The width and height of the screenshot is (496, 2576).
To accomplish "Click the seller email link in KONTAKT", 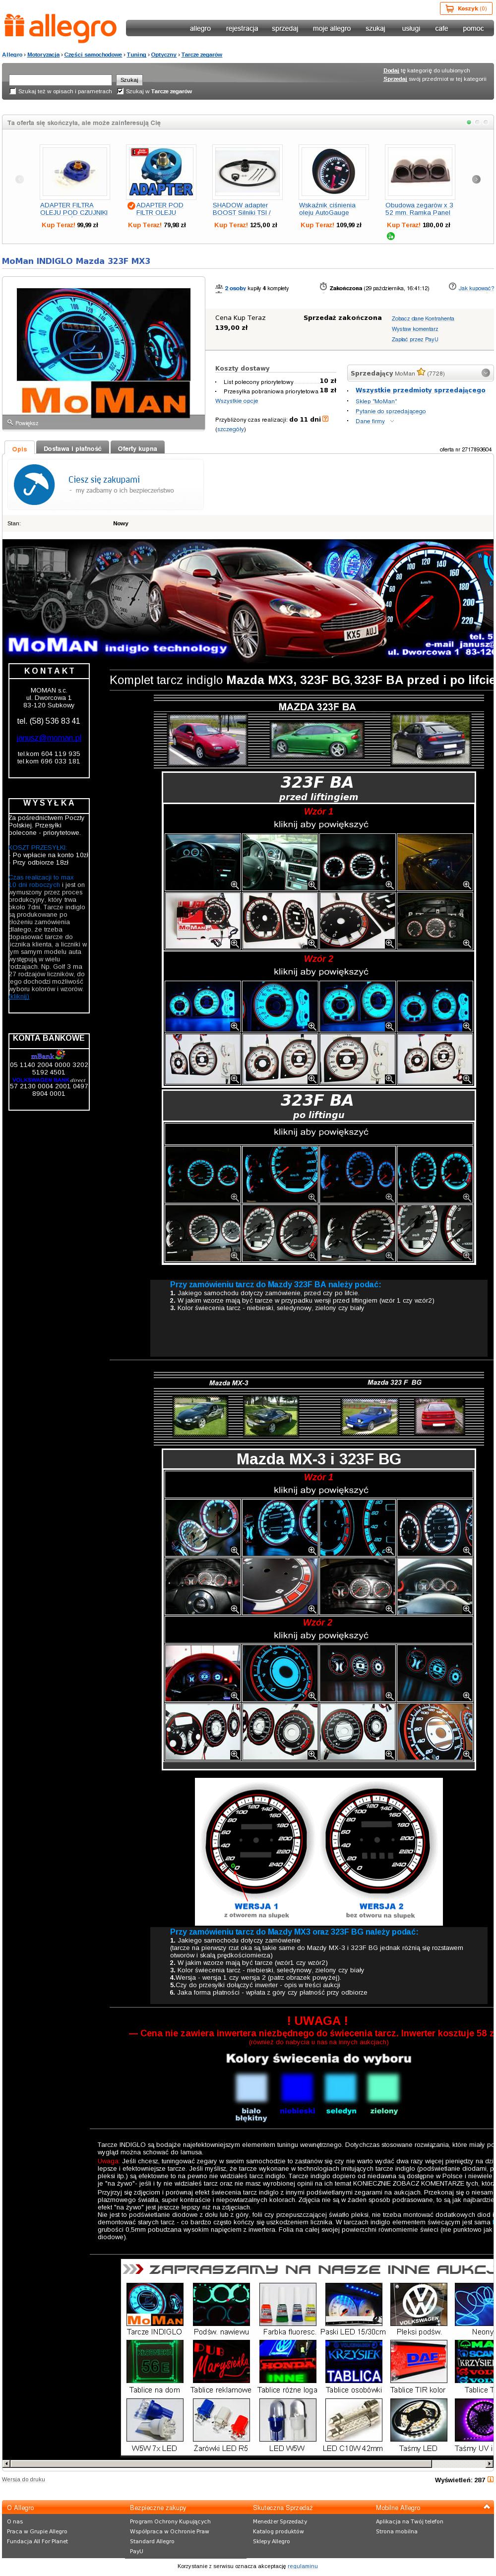I will click(x=49, y=738).
